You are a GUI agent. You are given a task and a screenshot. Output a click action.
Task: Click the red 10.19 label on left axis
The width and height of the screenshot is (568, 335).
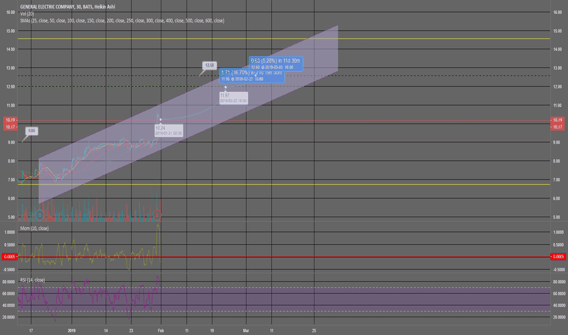pyautogui.click(x=10, y=120)
